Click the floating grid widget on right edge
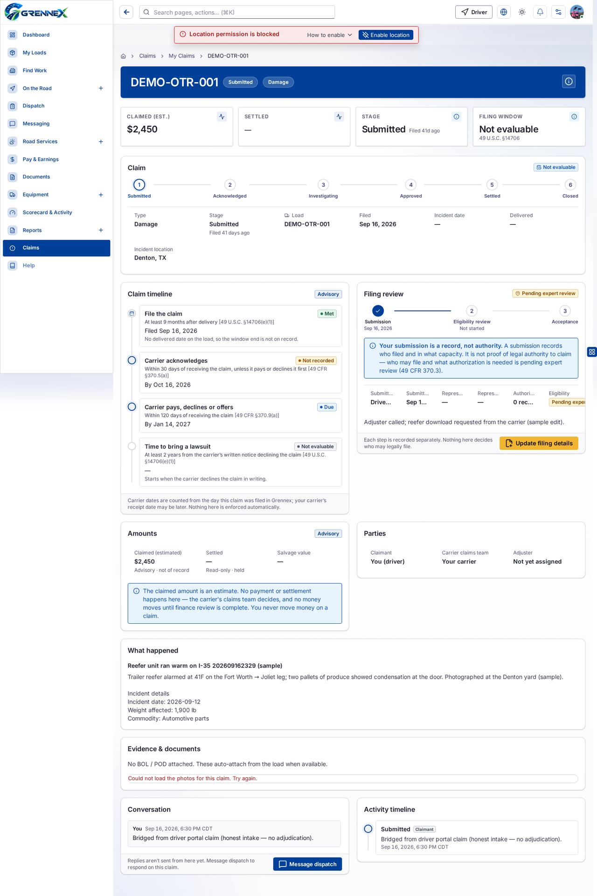The height and width of the screenshot is (896, 597). click(x=592, y=352)
